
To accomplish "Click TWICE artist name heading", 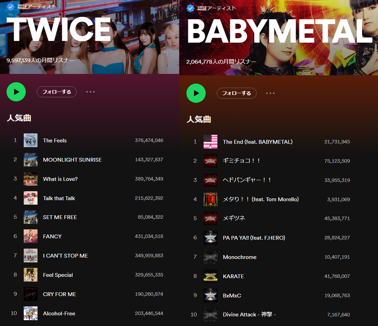I will click(x=59, y=29).
